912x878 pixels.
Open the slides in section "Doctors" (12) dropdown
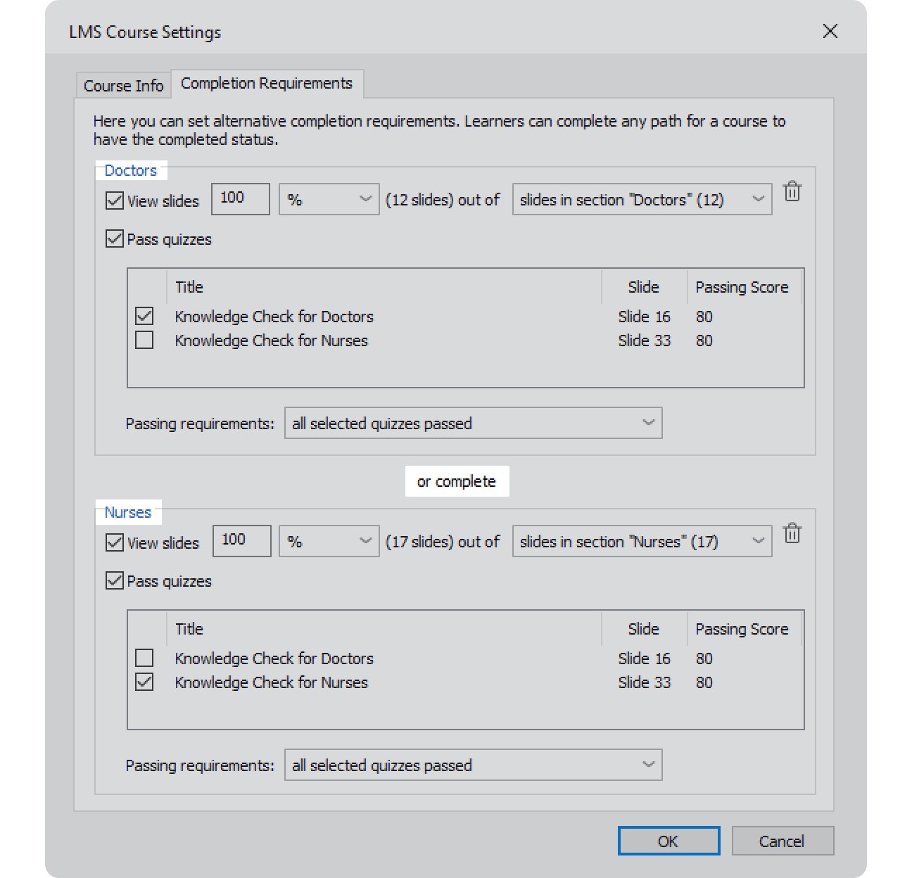point(642,200)
